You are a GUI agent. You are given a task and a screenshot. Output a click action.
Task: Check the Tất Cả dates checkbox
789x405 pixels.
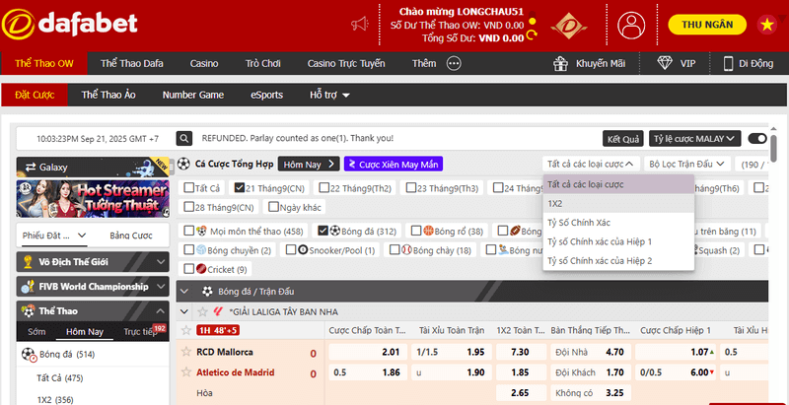coord(188,188)
